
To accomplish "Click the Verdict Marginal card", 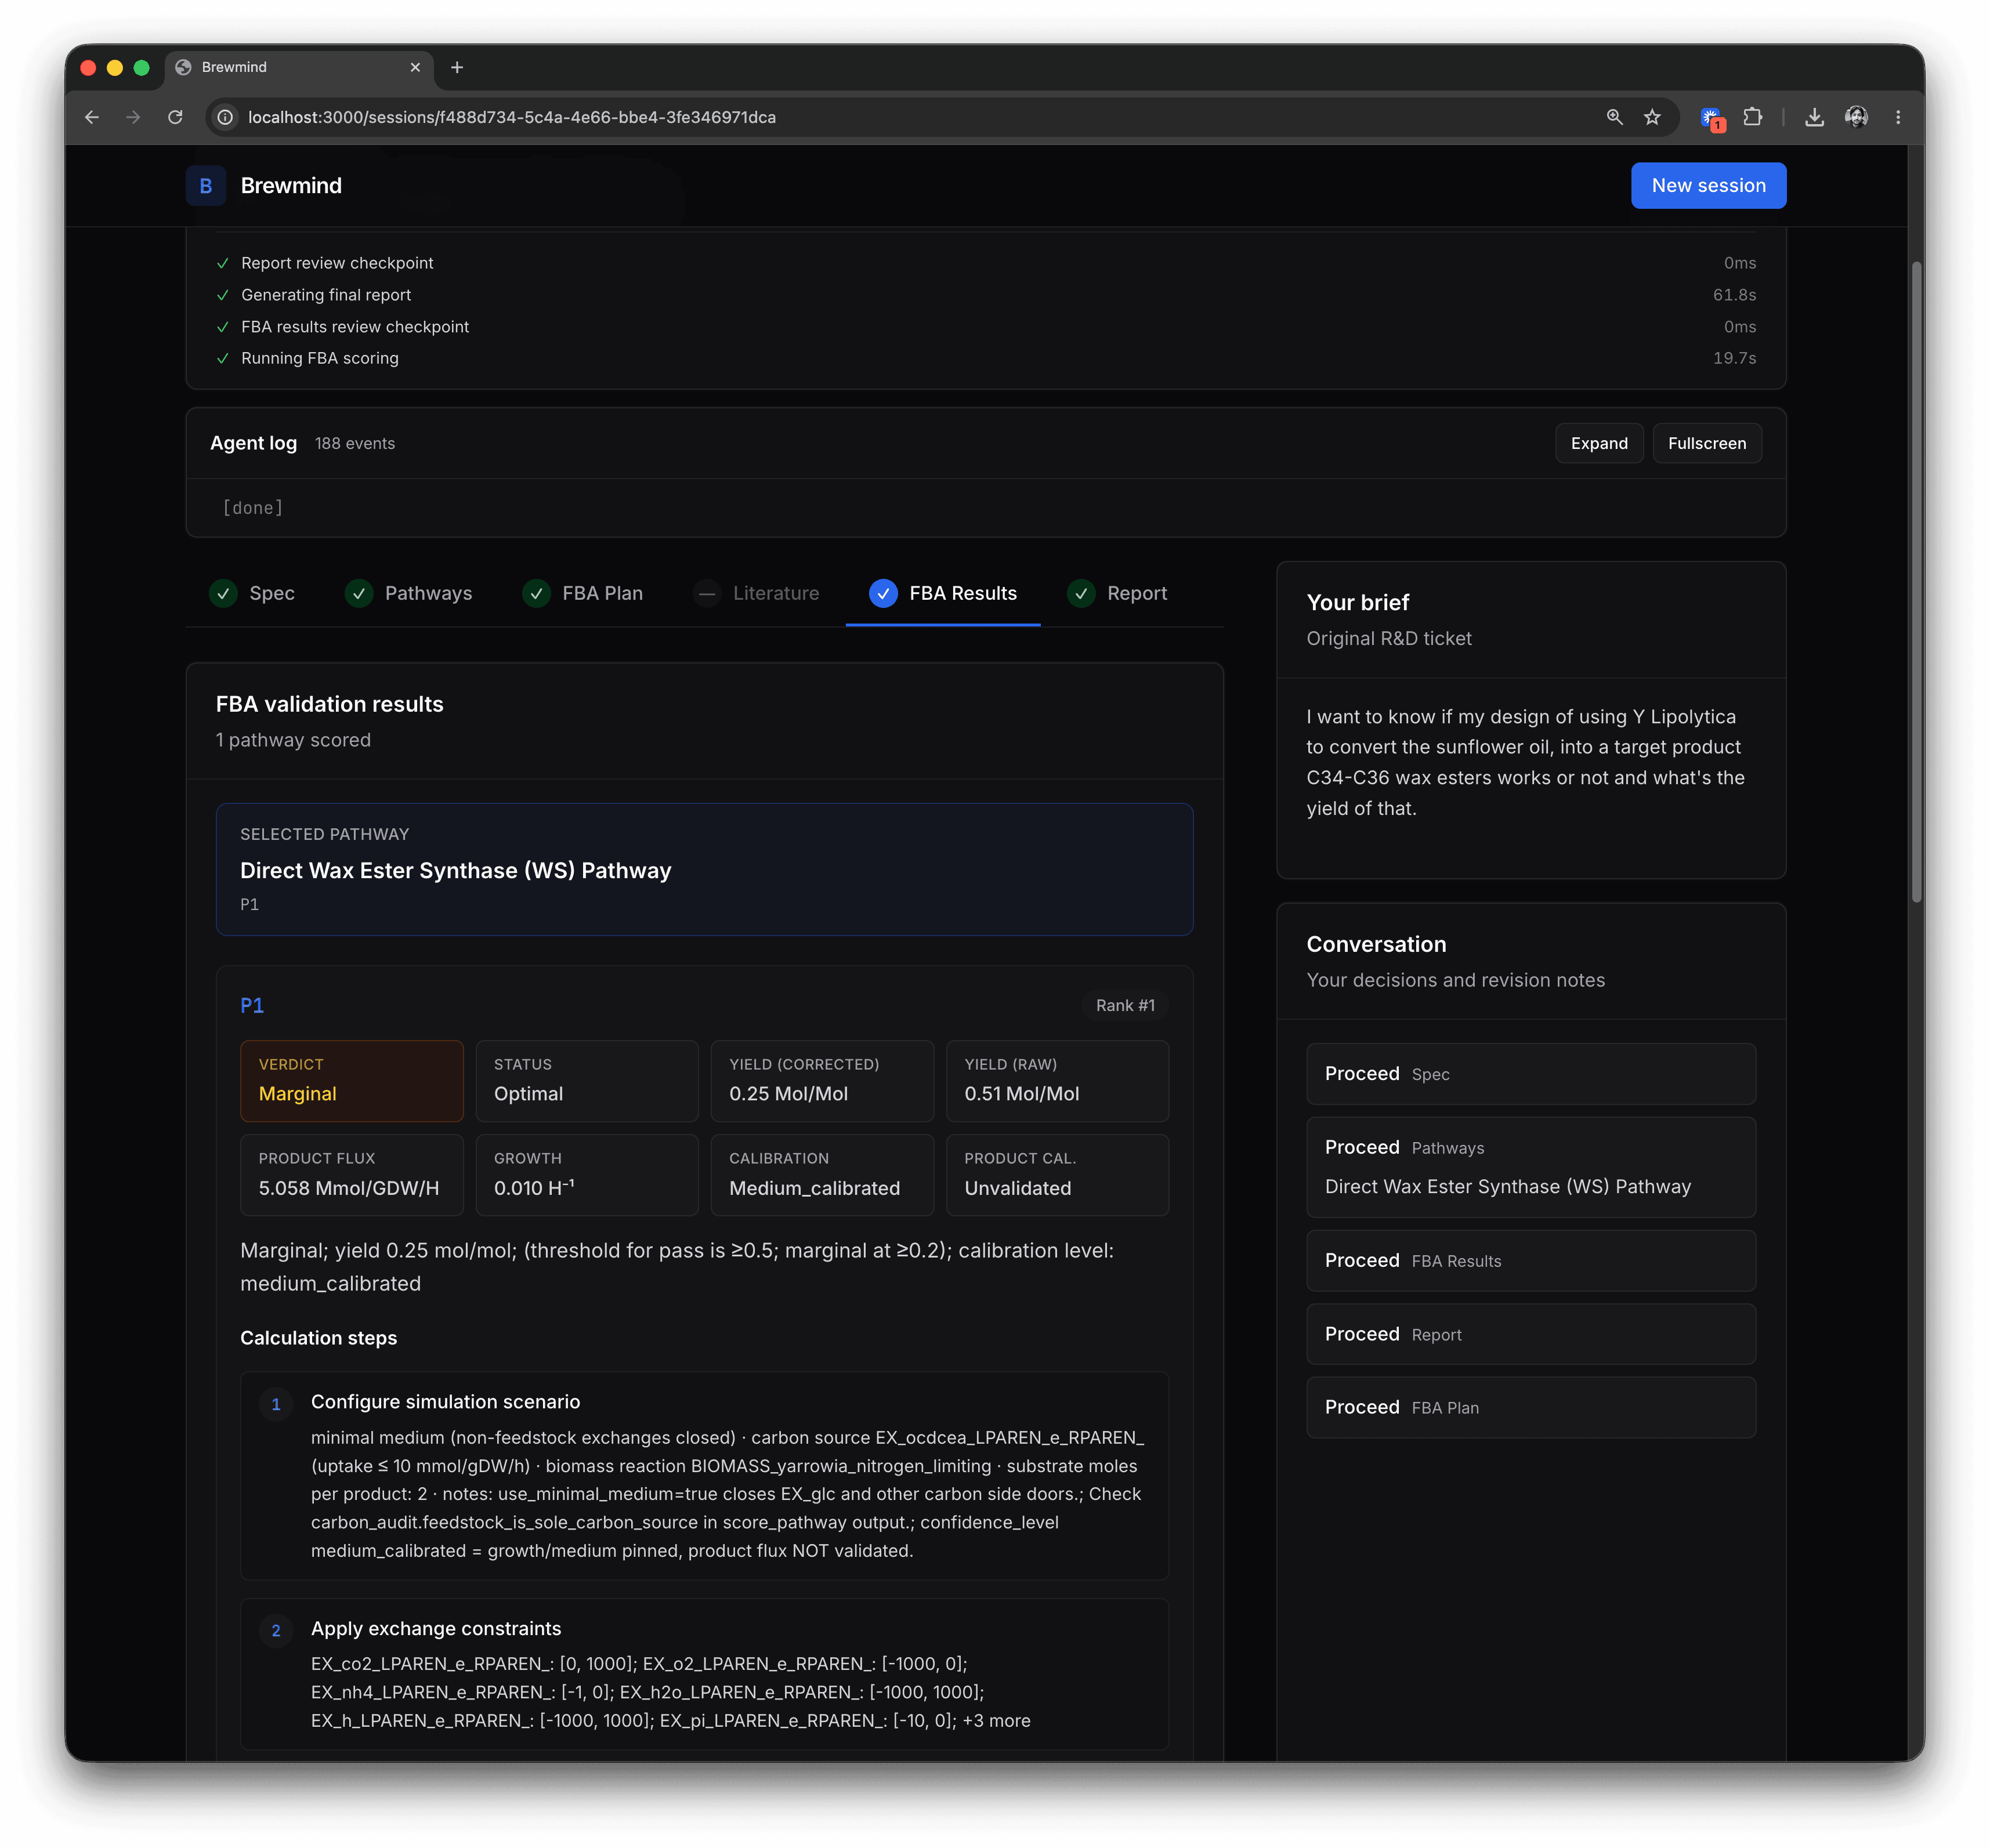I will pyautogui.click(x=351, y=1081).
